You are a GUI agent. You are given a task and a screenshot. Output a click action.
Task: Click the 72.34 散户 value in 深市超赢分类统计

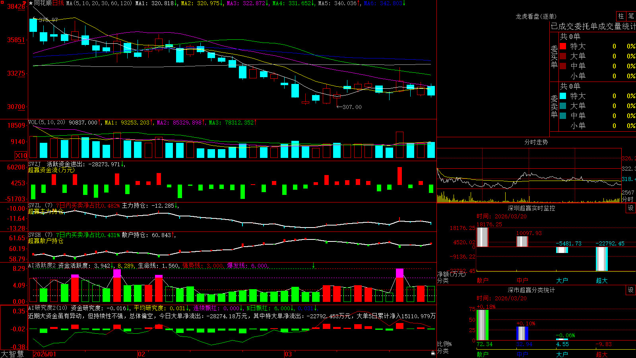tap(485, 344)
